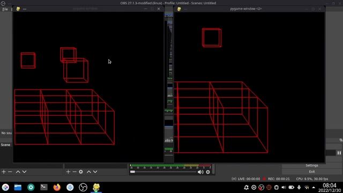Remove the selected scene with the Scenes minus icon
Screen dimensions: 343x193
(10, 172)
